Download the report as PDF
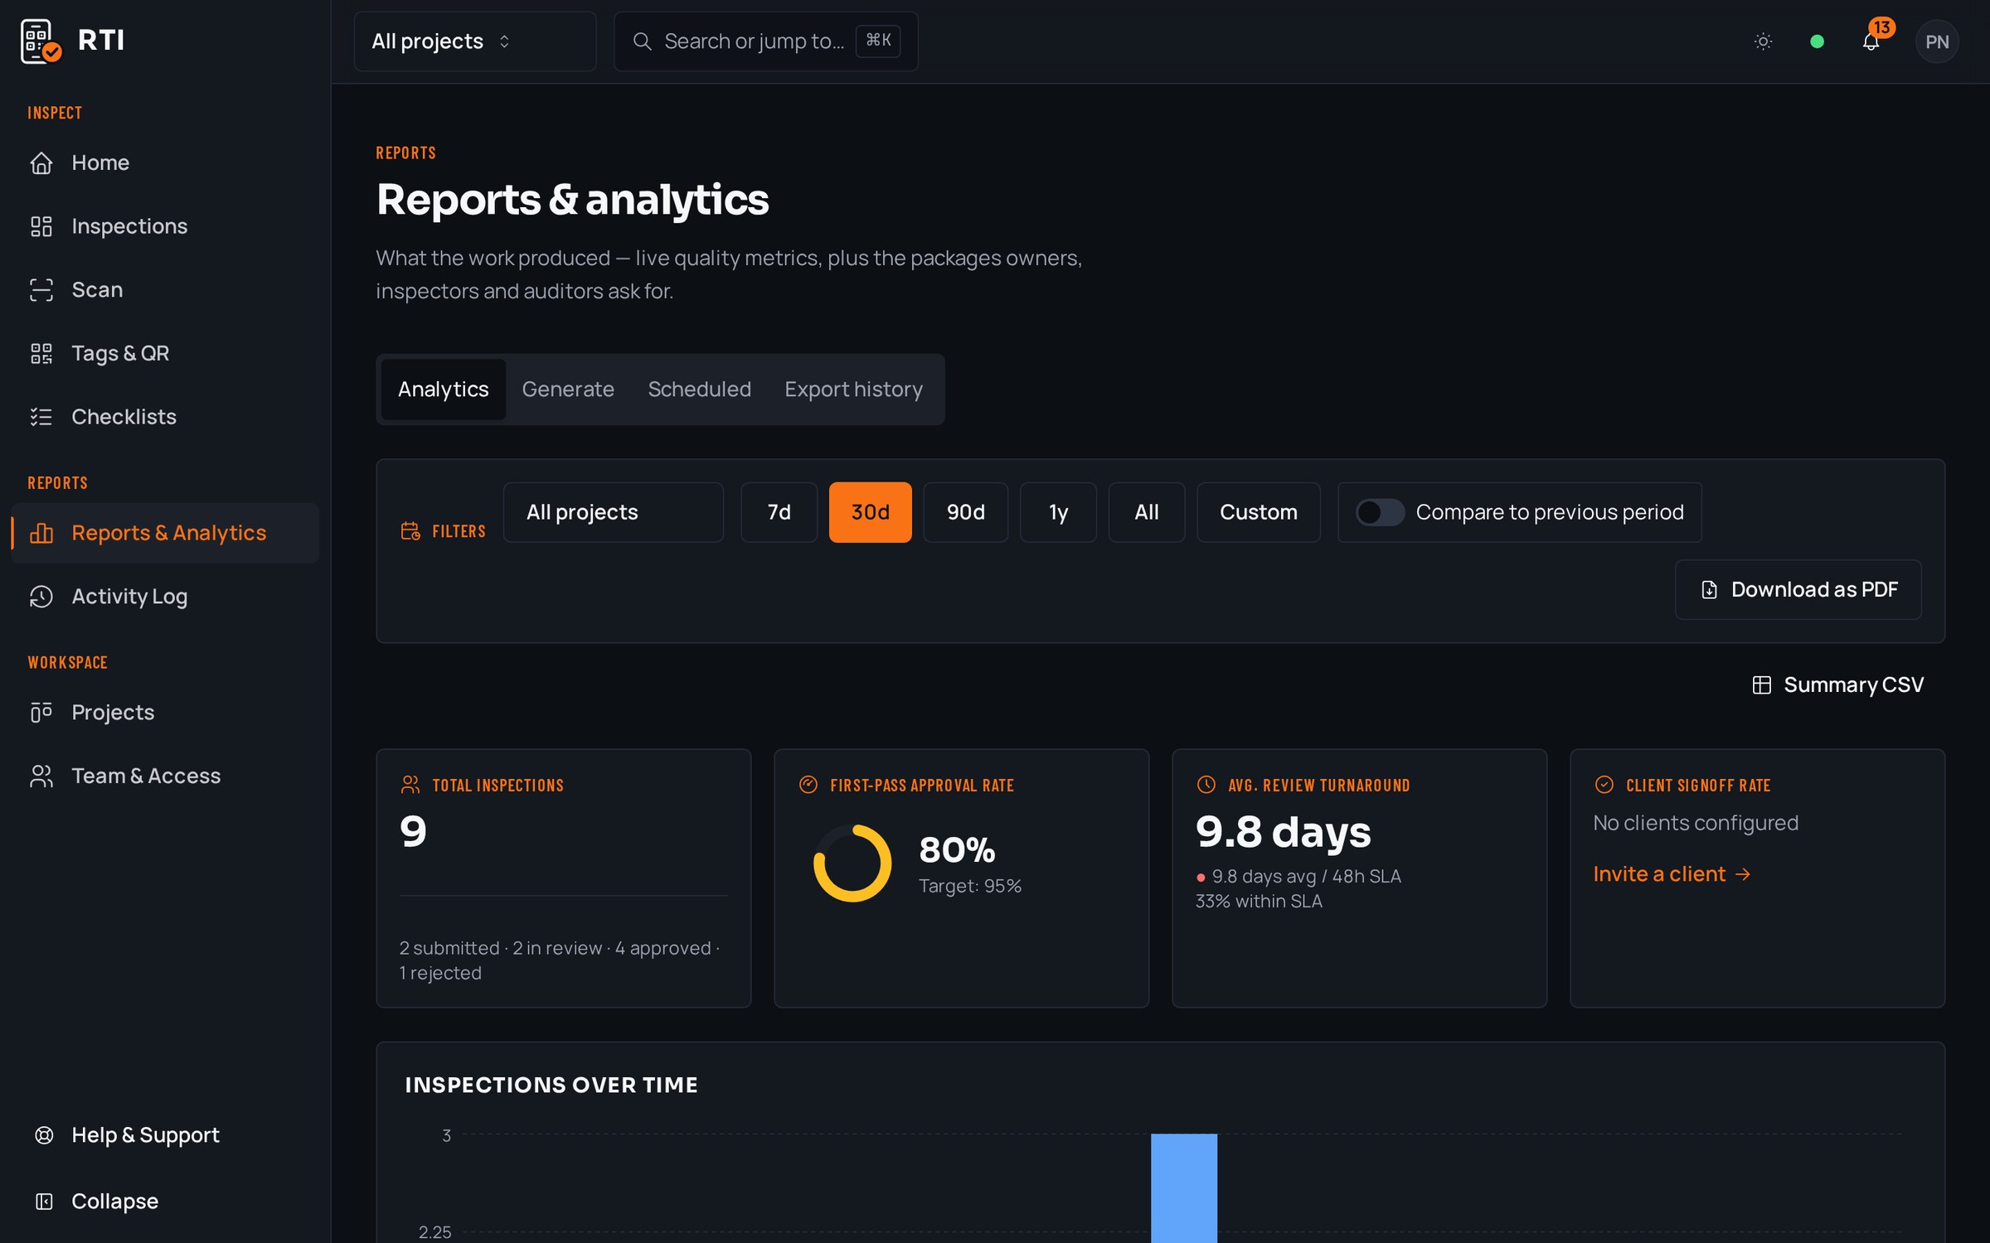Image resolution: width=1990 pixels, height=1243 pixels. (x=1798, y=590)
